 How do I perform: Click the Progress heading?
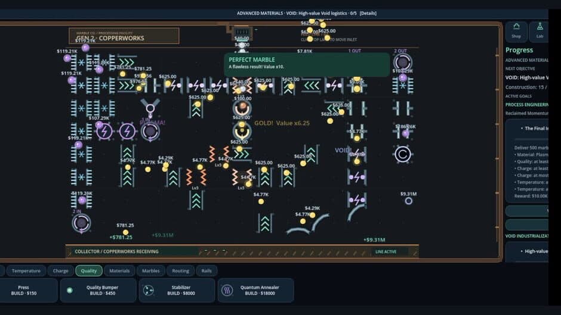(519, 50)
